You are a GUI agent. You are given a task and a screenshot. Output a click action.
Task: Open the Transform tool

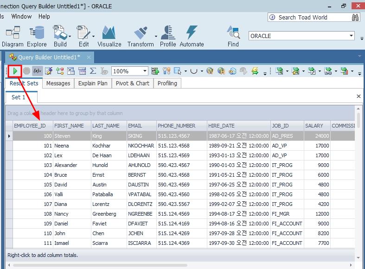[x=141, y=36]
